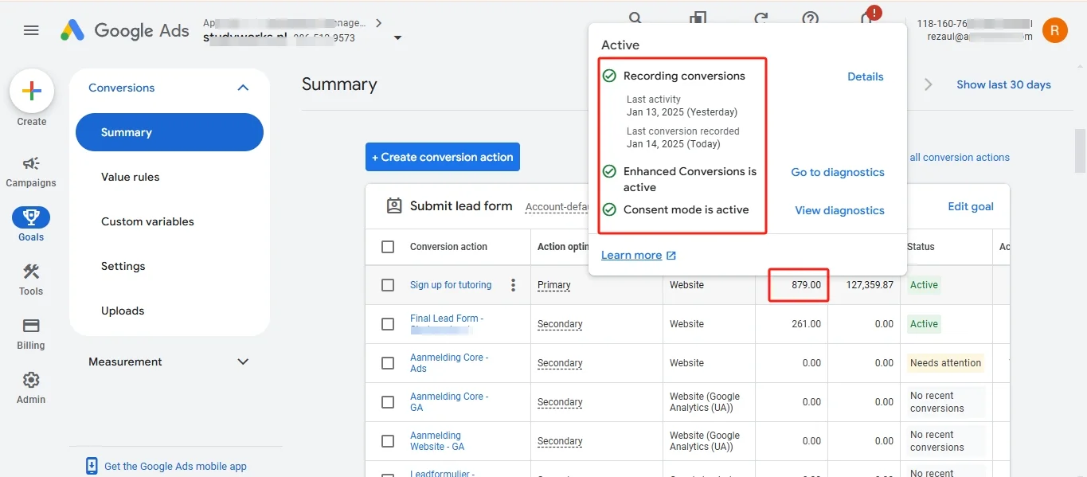Click the Submit lead form goal icon
Viewport: 1087px width, 477px height.
[394, 206]
